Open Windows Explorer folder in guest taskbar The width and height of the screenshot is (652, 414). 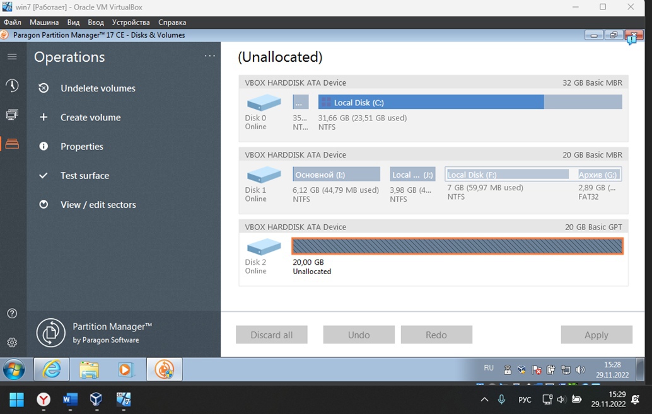[x=89, y=369]
